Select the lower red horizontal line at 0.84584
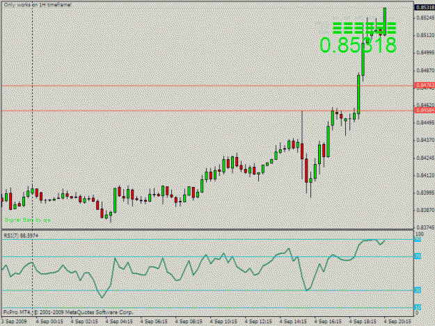435x326 pixels. pyautogui.click(x=207, y=111)
